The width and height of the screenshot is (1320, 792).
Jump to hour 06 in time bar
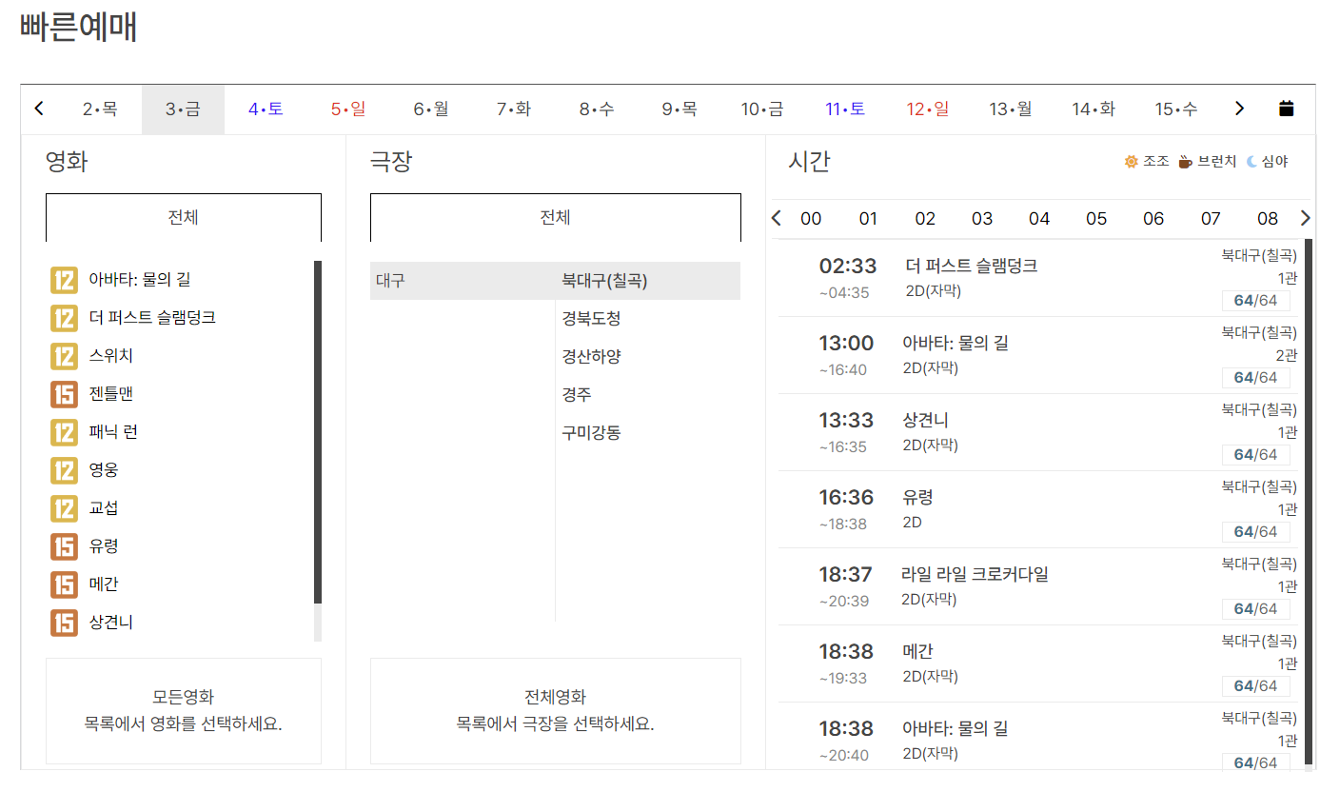click(x=1153, y=219)
